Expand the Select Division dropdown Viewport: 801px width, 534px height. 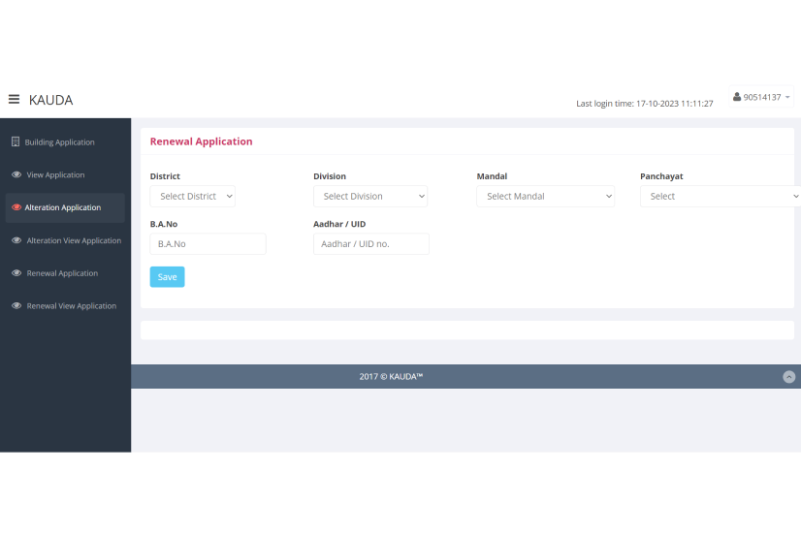point(369,197)
